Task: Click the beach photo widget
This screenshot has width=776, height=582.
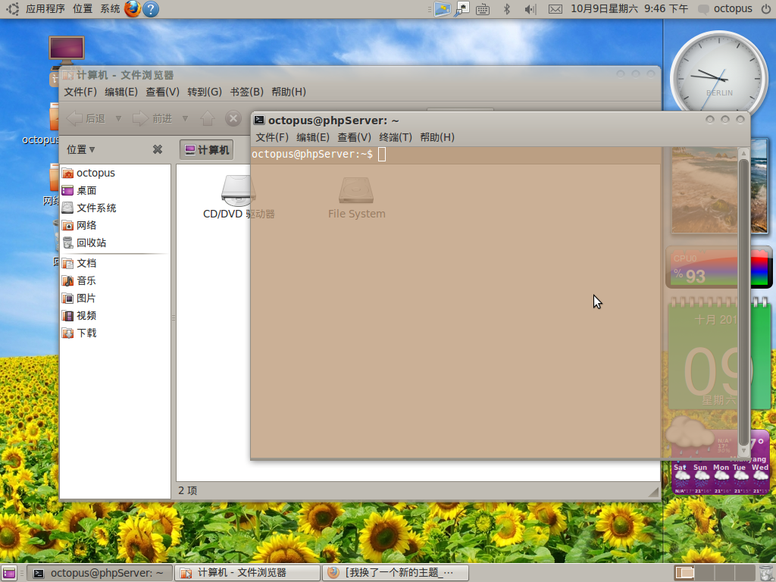Action: [718, 186]
